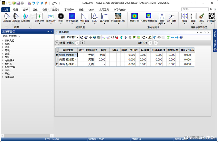Viewport: 218px width, 142px height.
Task: Click the orange update-all icon
Action: (46, 3)
